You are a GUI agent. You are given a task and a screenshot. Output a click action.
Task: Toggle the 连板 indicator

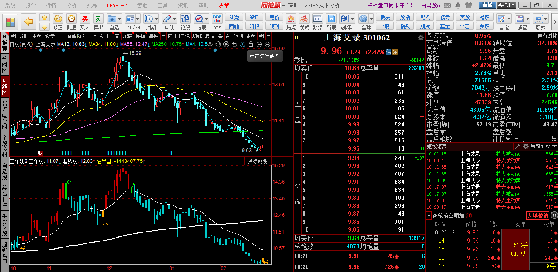click(x=141, y=36)
